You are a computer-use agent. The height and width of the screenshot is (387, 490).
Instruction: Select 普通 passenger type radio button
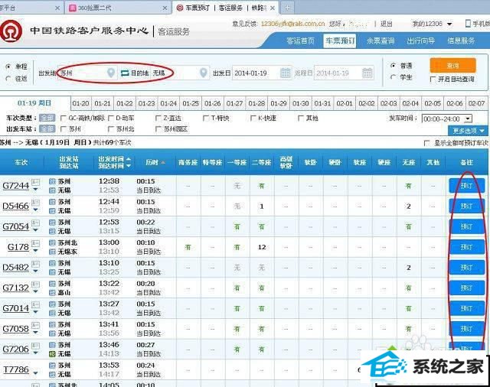(393, 66)
